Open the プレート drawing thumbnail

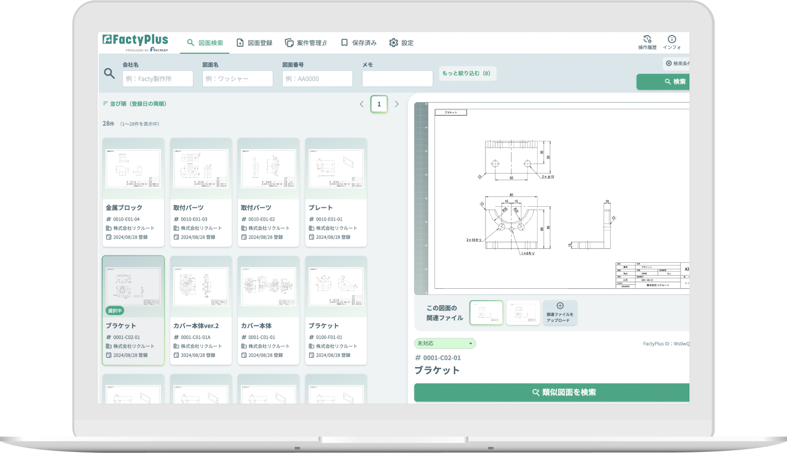(x=336, y=169)
